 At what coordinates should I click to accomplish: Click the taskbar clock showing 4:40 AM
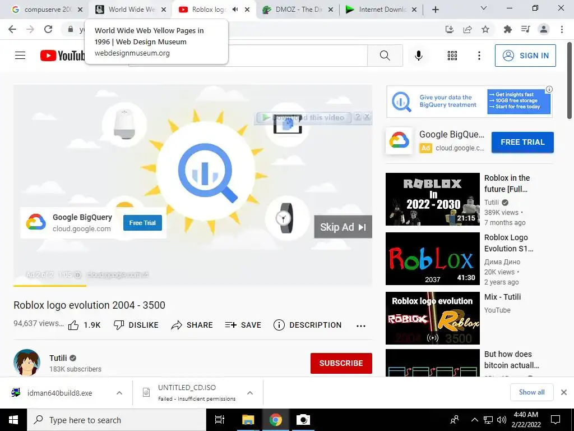(526, 420)
